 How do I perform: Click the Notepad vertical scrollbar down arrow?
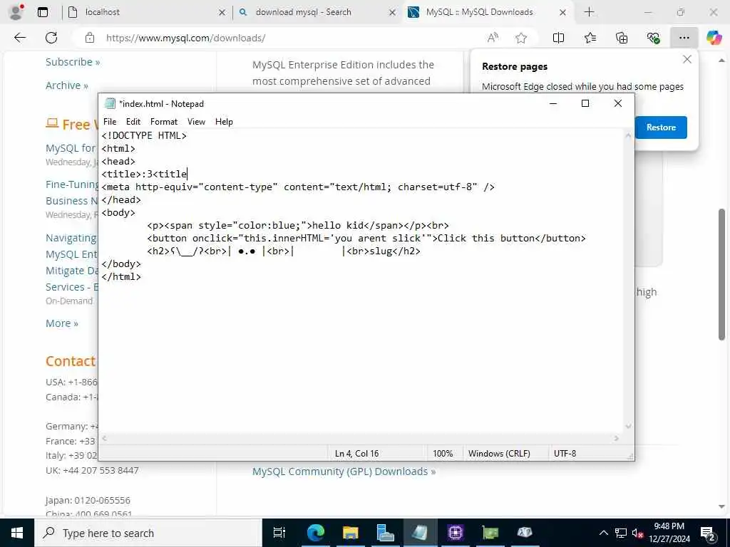[629, 426]
